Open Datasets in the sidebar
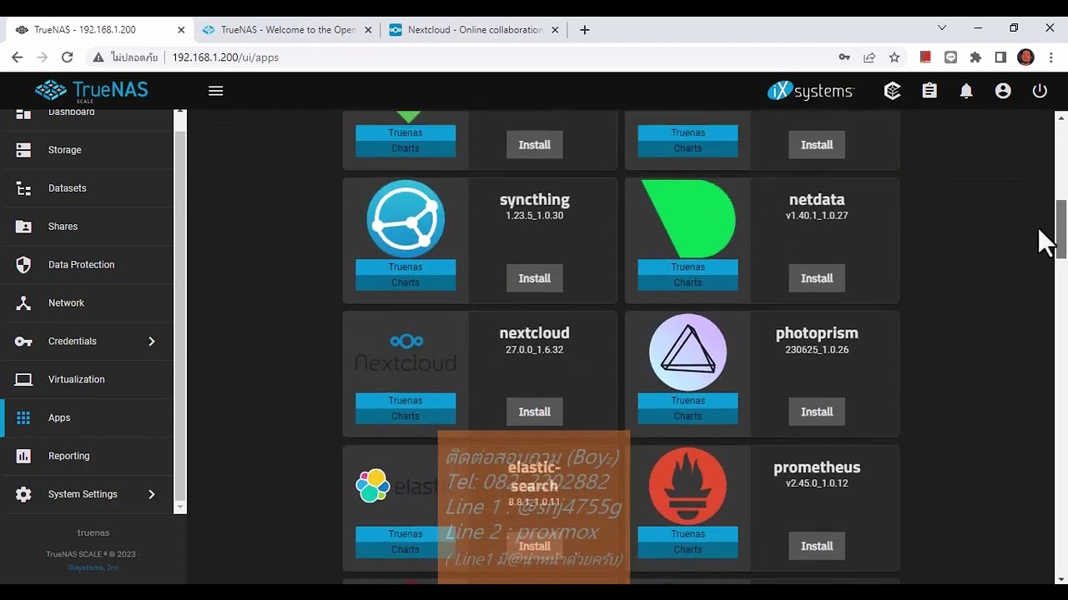The height and width of the screenshot is (600, 1068). point(87,188)
